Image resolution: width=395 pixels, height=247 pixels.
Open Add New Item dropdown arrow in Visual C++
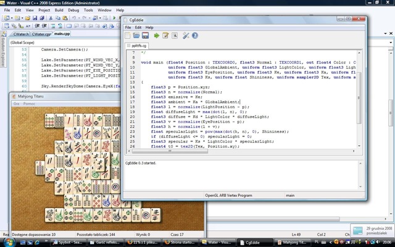coord(22,18)
